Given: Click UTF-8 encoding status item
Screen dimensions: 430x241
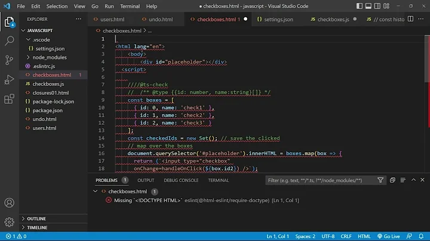Looking at the screenshot, I should [328, 236].
